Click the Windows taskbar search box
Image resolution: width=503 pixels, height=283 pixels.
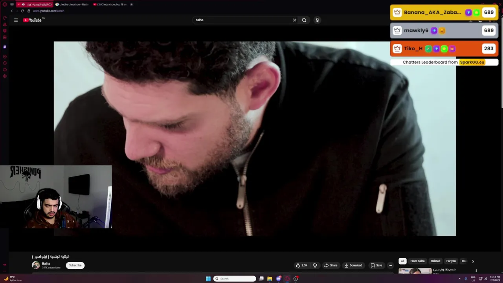point(235,279)
